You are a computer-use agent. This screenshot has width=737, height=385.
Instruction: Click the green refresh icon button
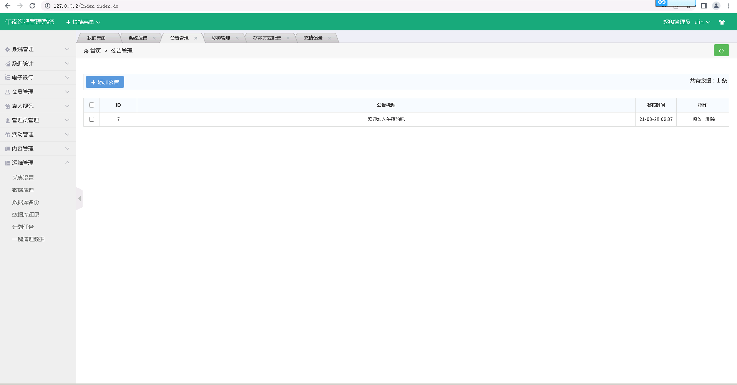click(721, 51)
